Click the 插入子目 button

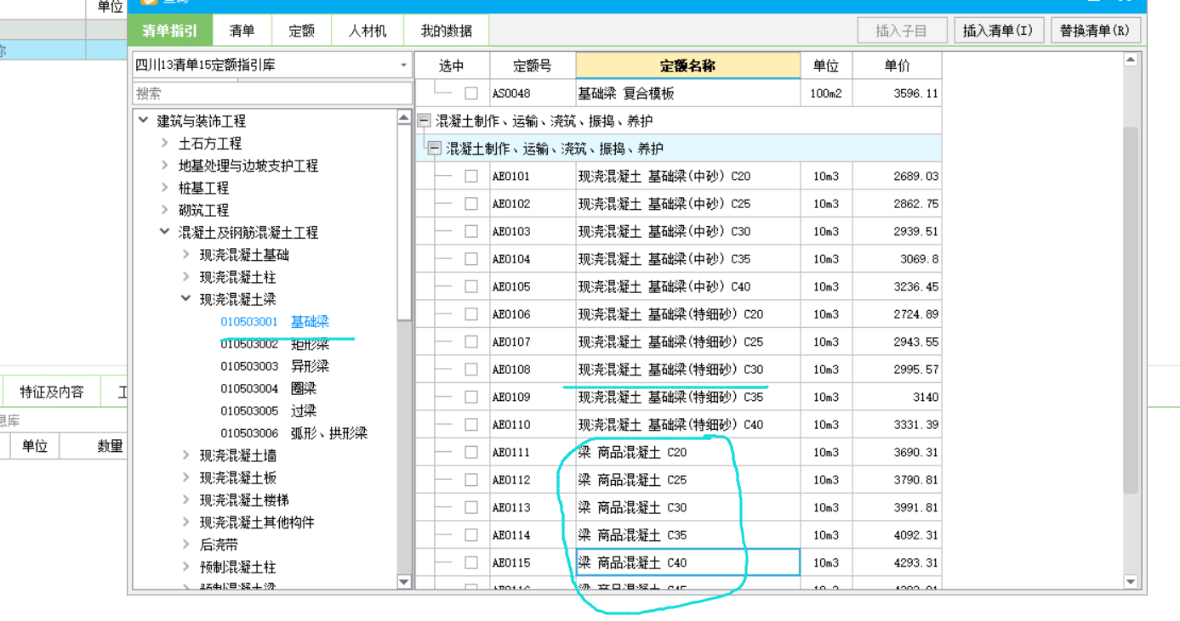point(901,31)
